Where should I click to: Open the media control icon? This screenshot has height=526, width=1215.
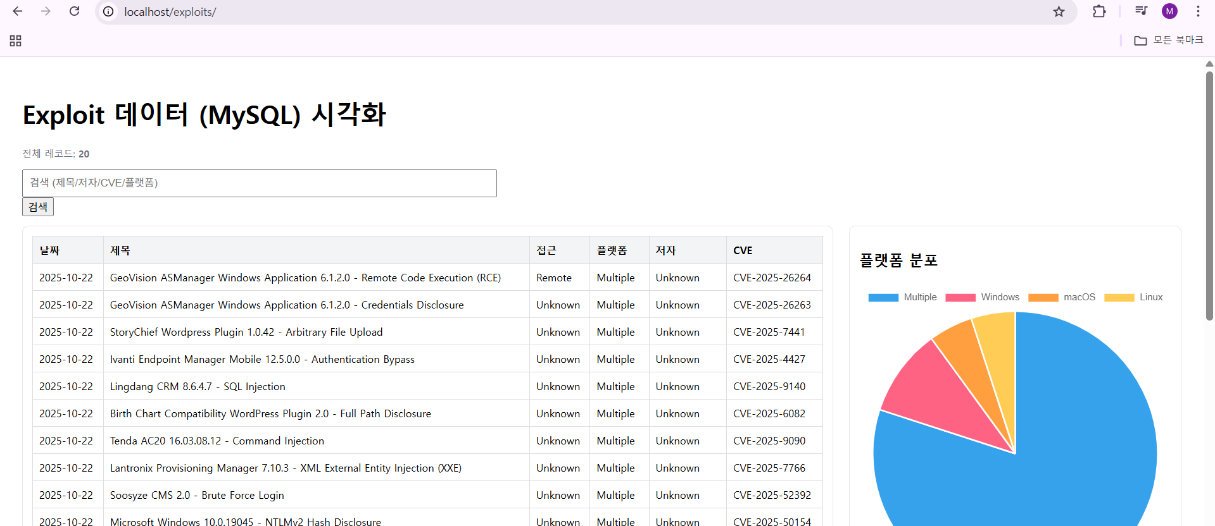1141,11
